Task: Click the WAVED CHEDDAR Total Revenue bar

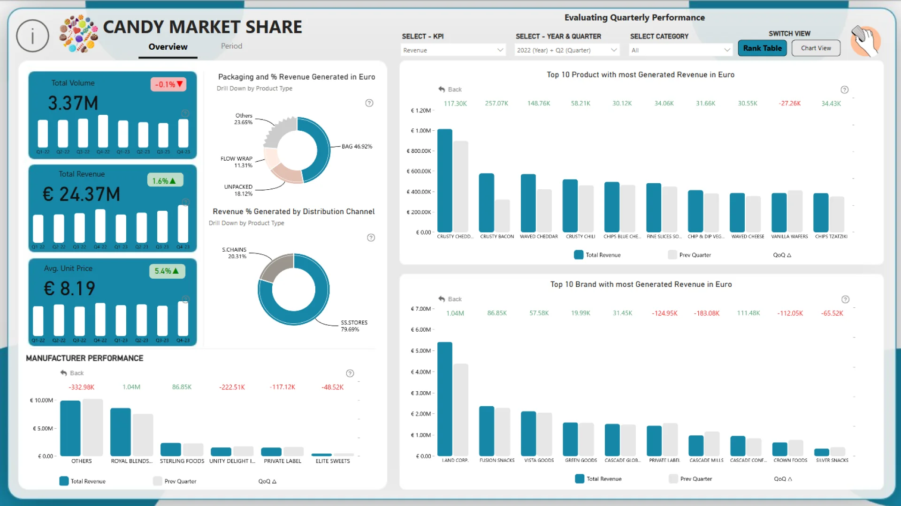Action: coord(528,203)
